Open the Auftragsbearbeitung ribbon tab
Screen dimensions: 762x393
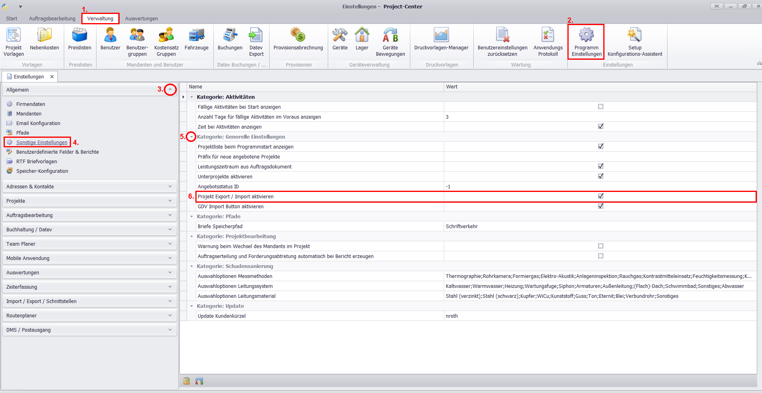(52, 19)
